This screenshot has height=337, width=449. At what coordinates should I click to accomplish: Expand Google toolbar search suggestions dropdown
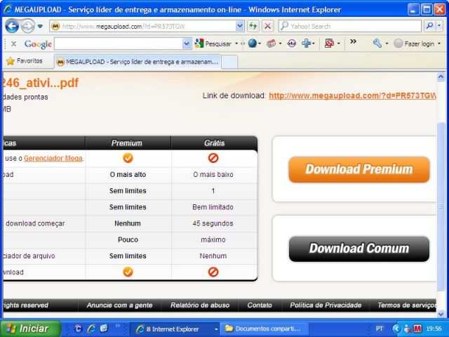click(187, 44)
